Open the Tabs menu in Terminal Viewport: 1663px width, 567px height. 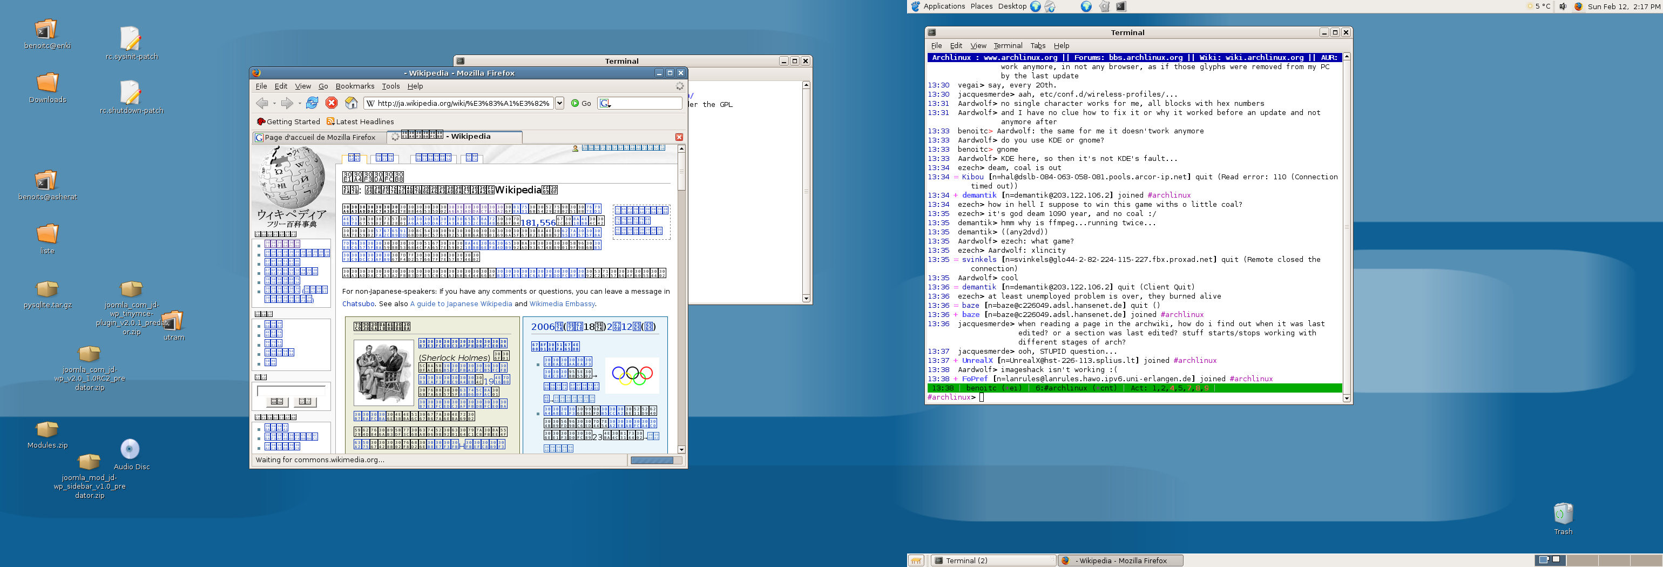tap(1037, 46)
